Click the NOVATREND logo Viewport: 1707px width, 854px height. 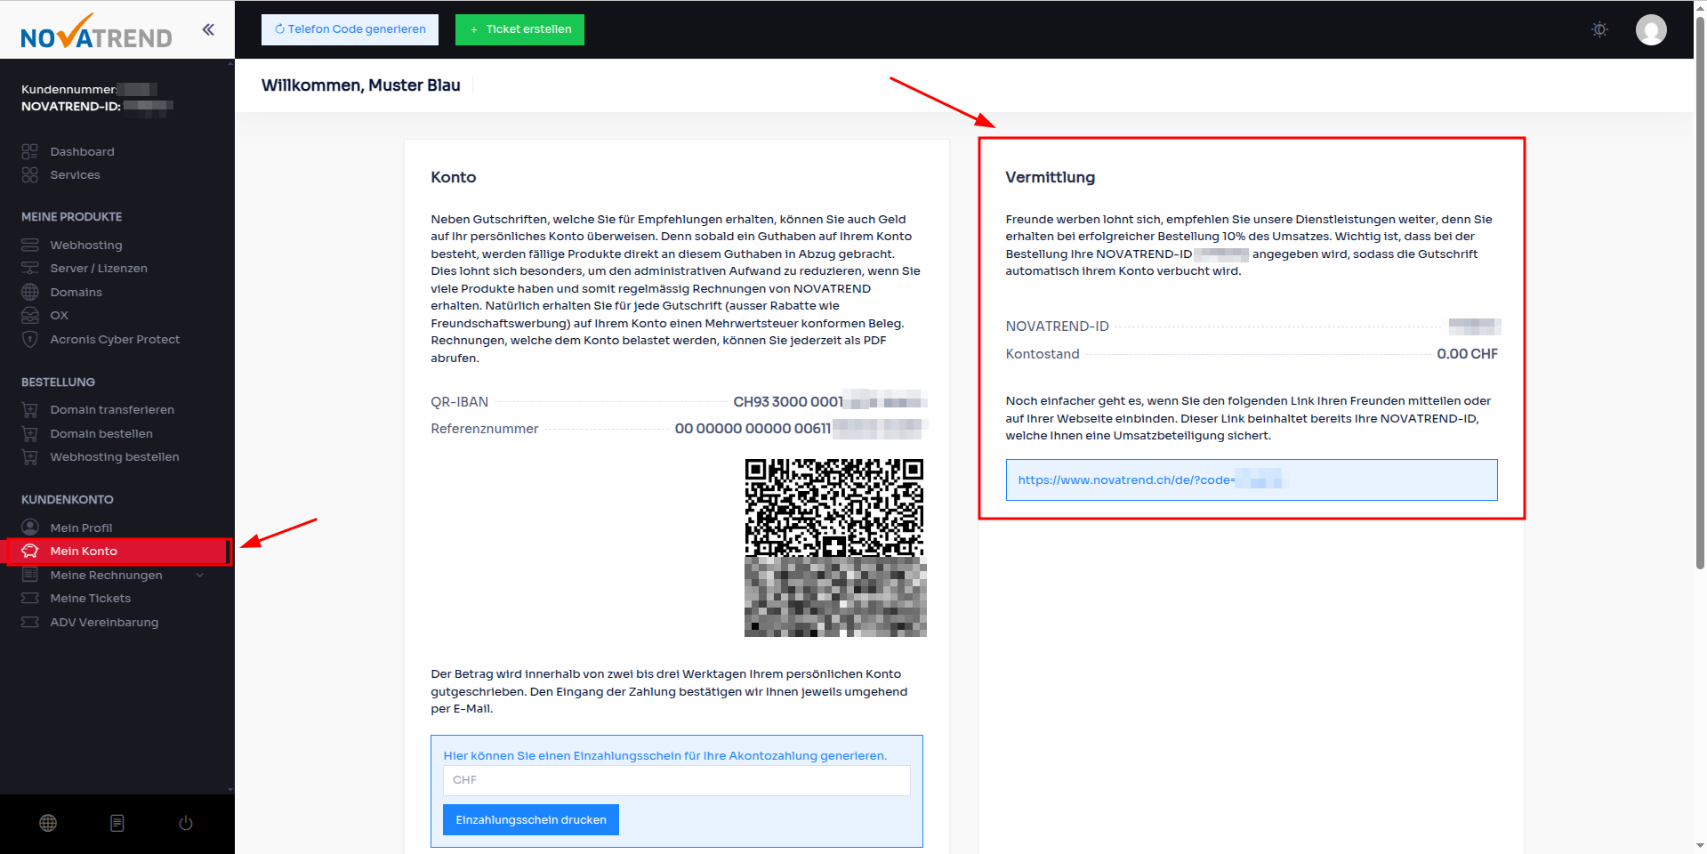96,31
